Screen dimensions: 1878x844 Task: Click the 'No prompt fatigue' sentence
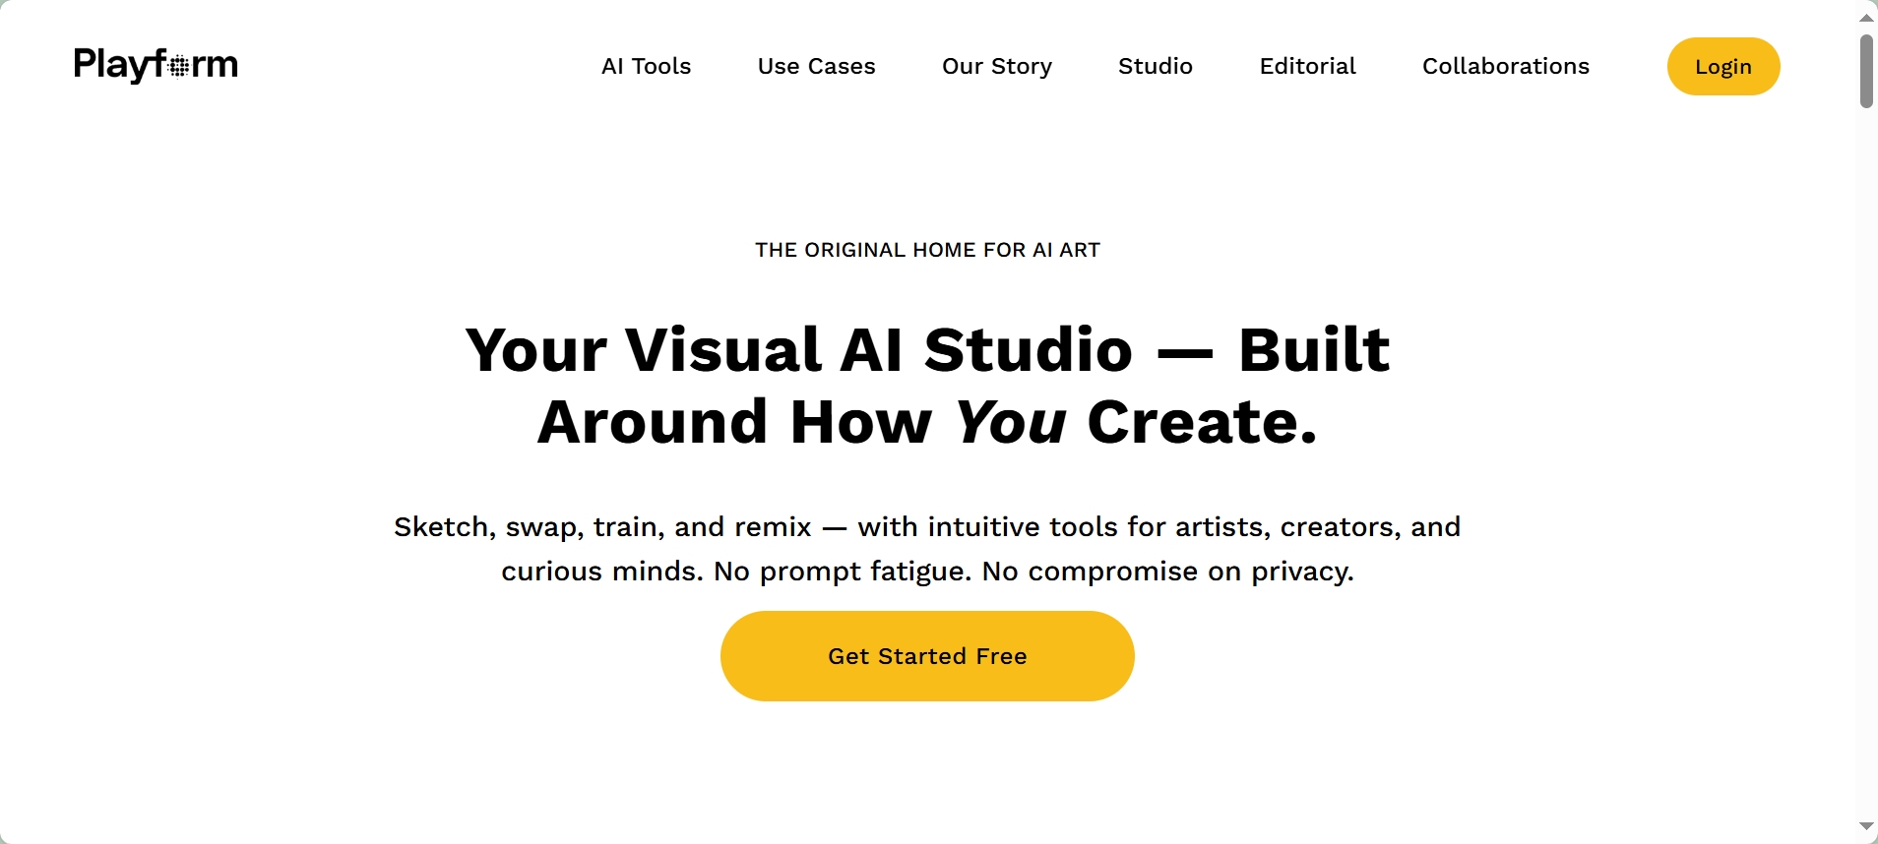(843, 572)
